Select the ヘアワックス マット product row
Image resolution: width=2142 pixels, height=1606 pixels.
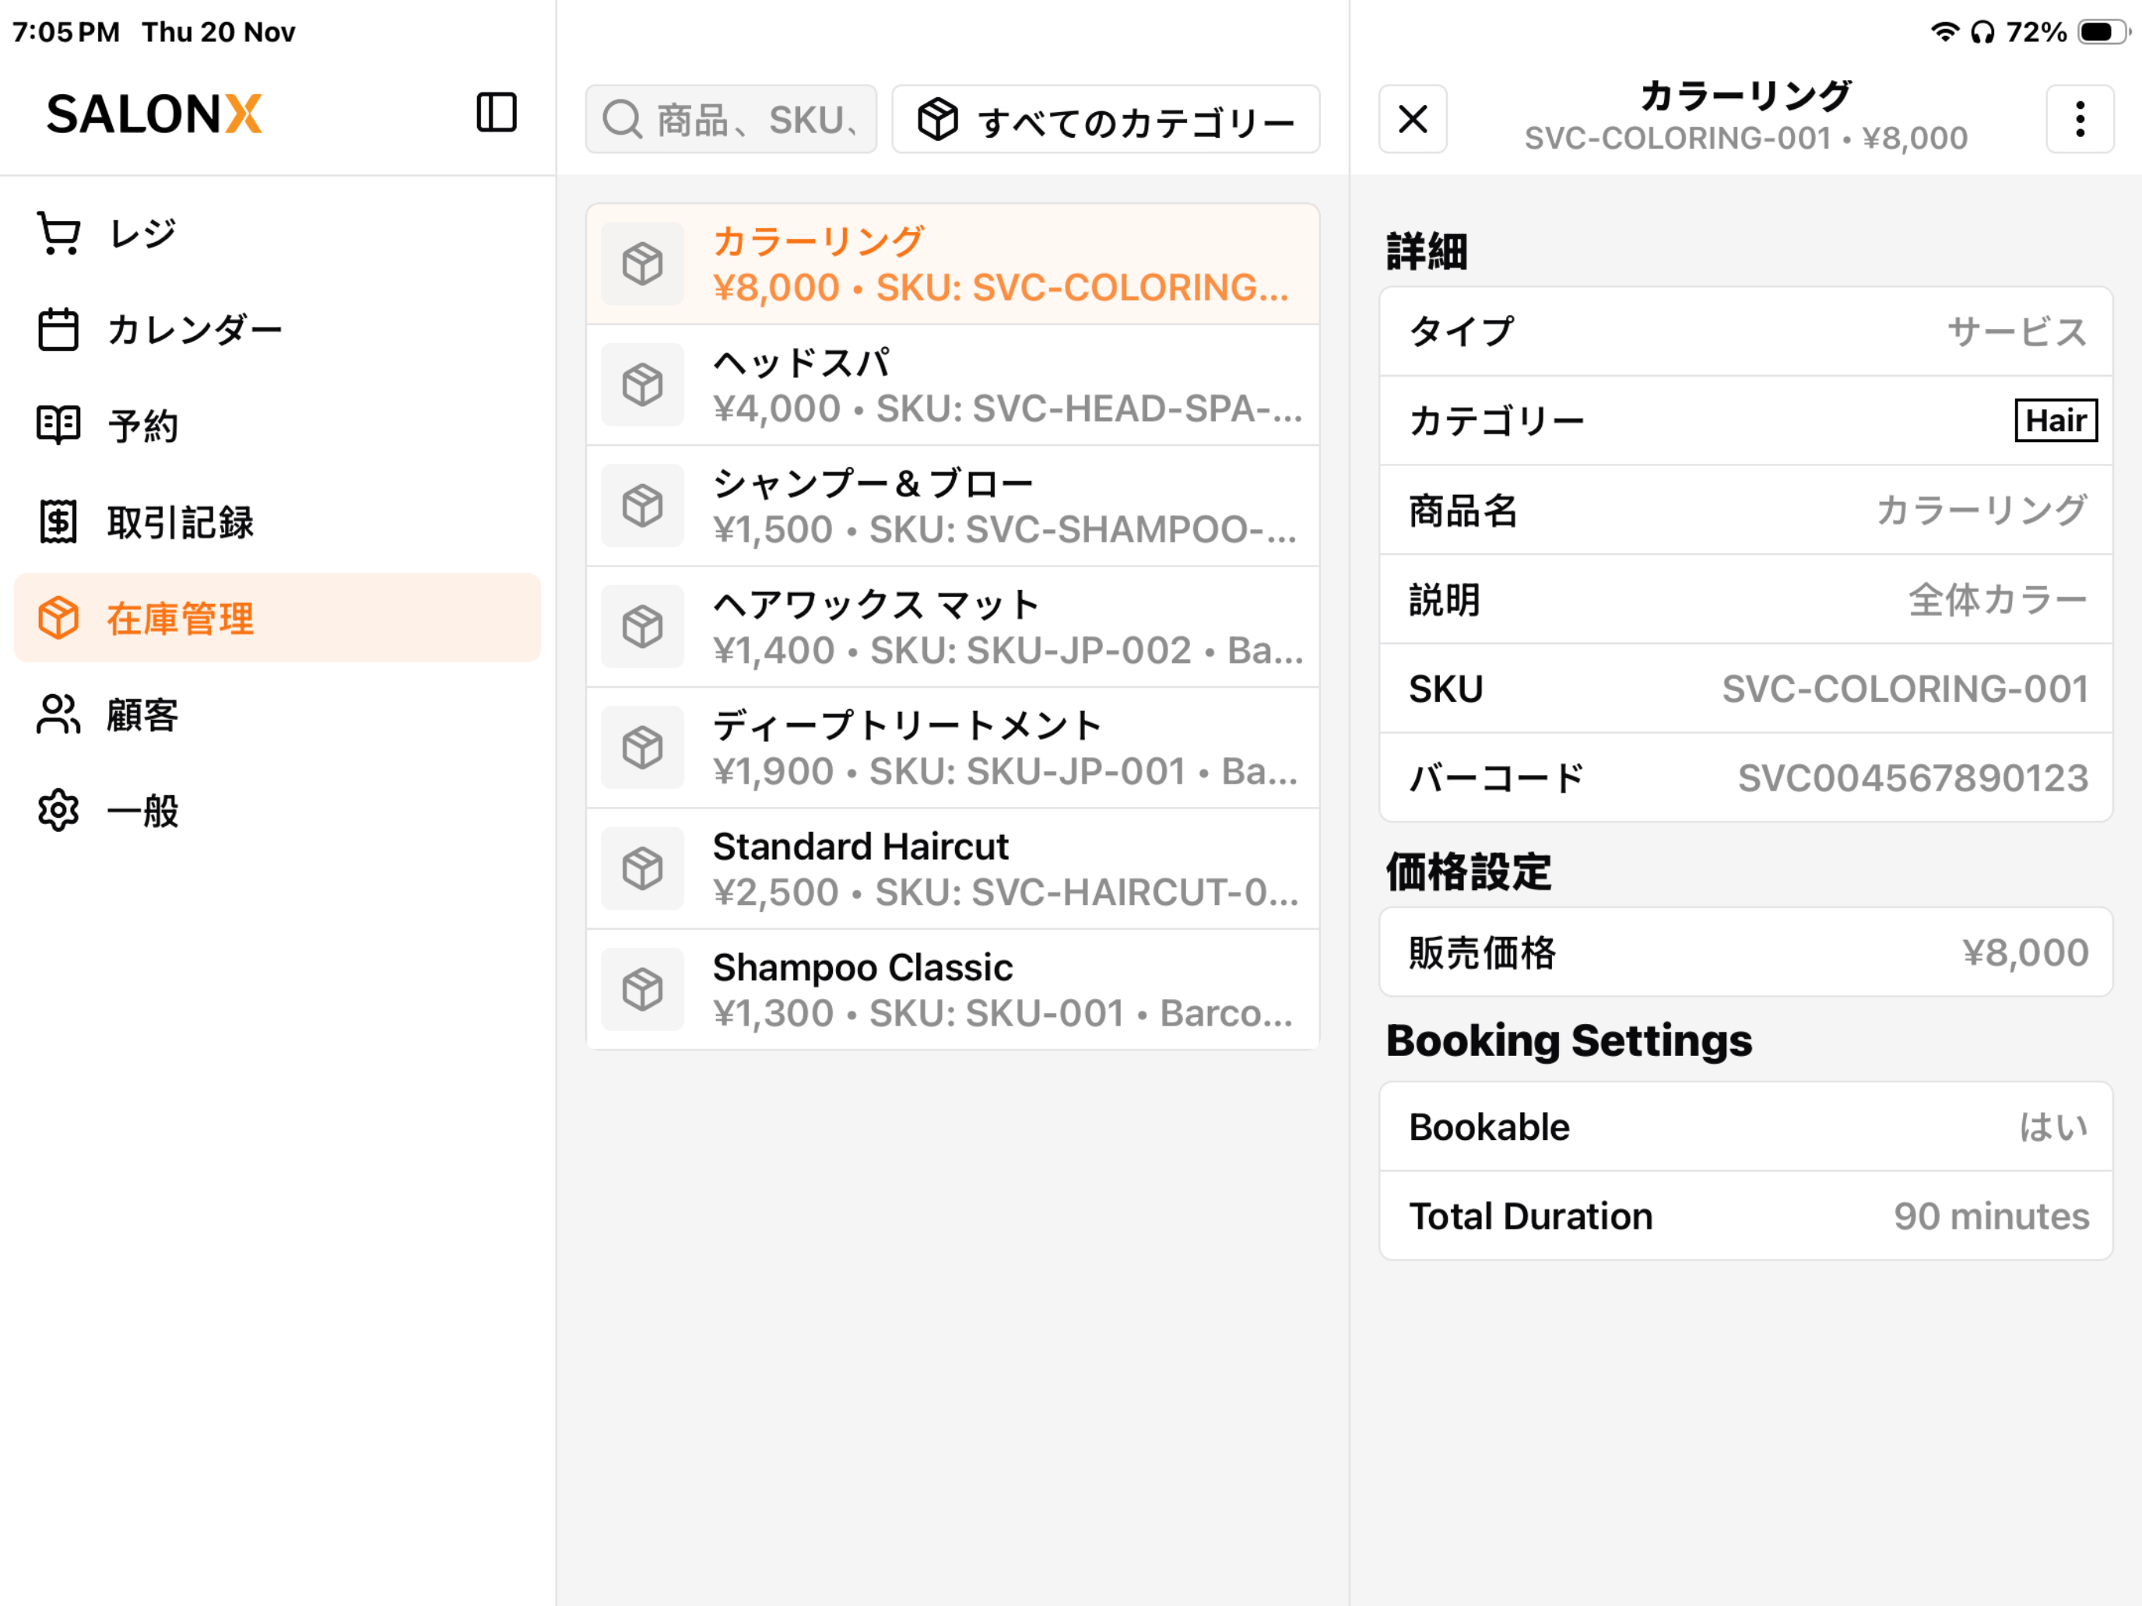[953, 626]
